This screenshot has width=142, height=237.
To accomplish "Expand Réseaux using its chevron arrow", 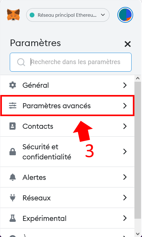I will [125, 198].
